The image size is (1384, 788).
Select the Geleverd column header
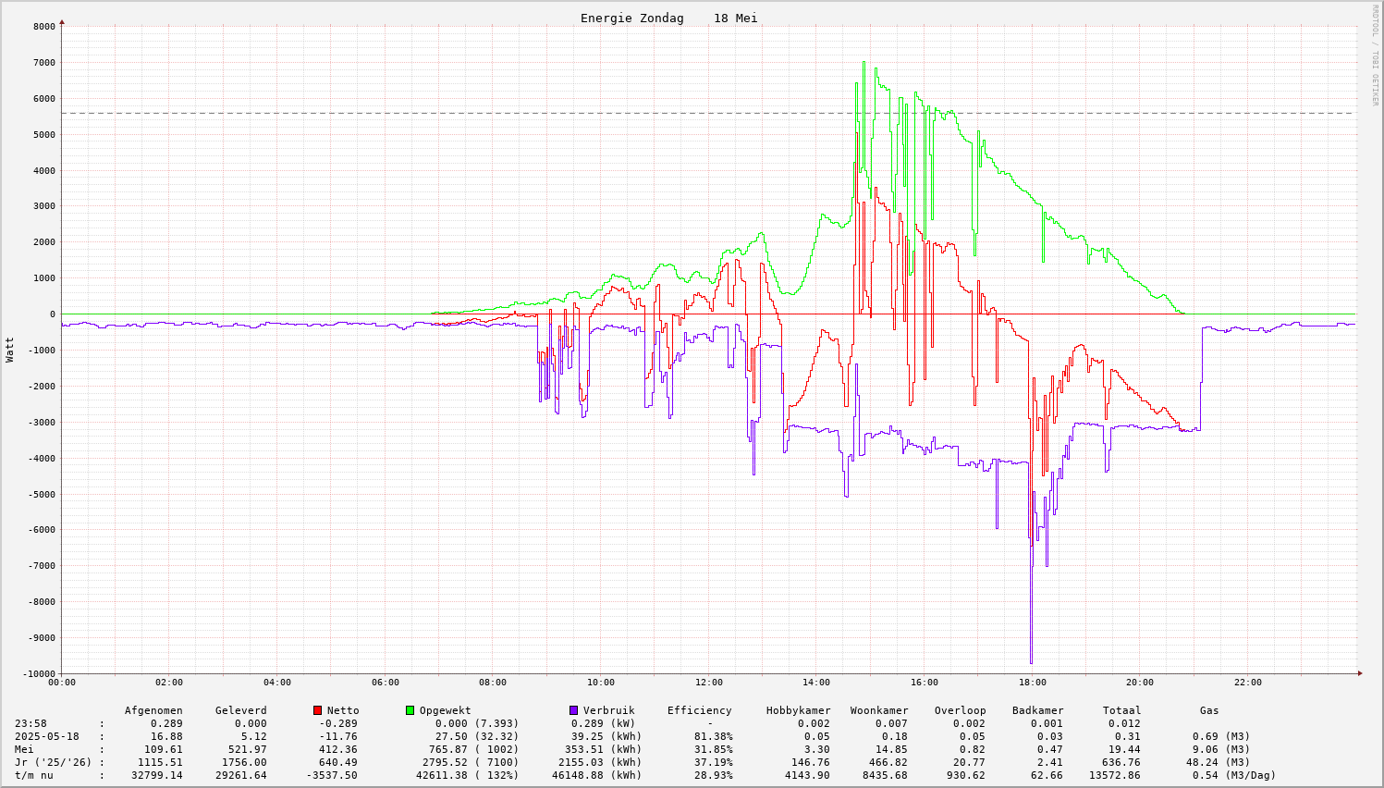click(x=240, y=710)
